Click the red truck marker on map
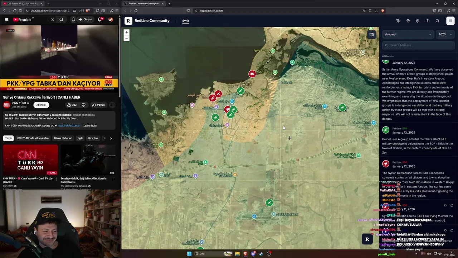 click(252, 74)
